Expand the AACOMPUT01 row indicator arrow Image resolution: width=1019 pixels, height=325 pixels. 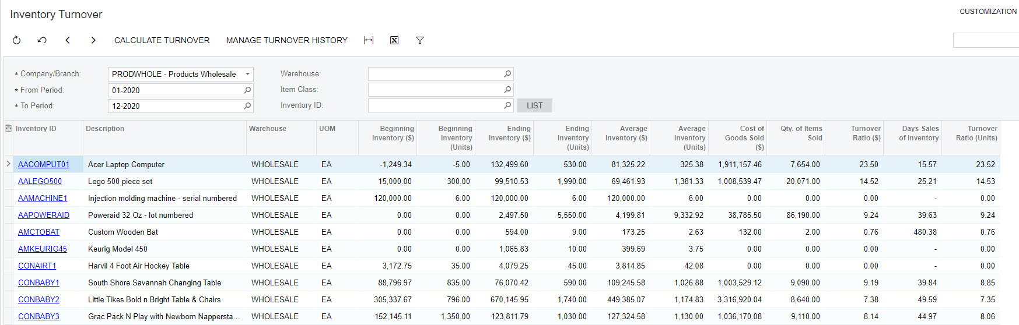pyautogui.click(x=8, y=164)
